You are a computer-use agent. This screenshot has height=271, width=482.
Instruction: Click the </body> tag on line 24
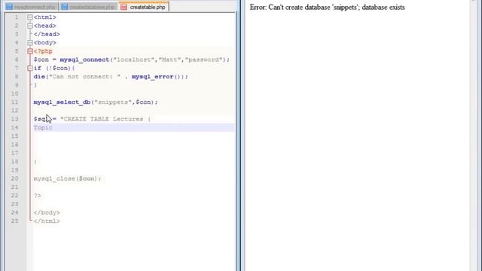pyautogui.click(x=47, y=212)
